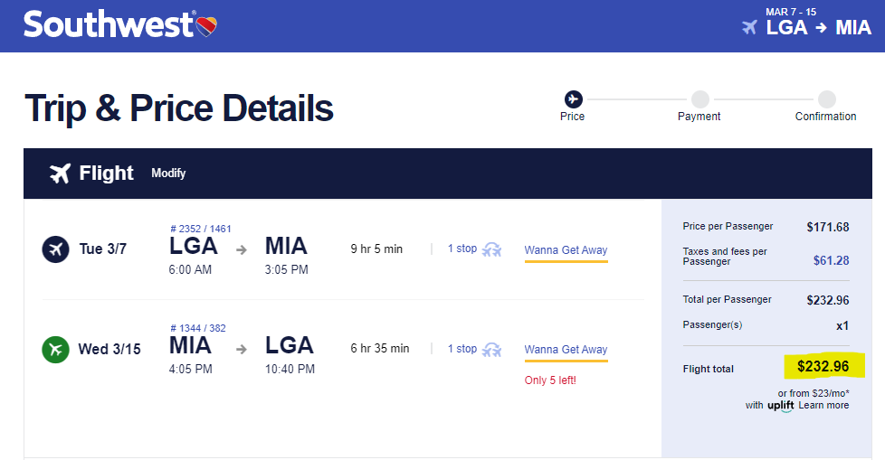885x460 pixels.
Task: Click Wanna Get Away fare on Wed 3/15
Action: [566, 350]
